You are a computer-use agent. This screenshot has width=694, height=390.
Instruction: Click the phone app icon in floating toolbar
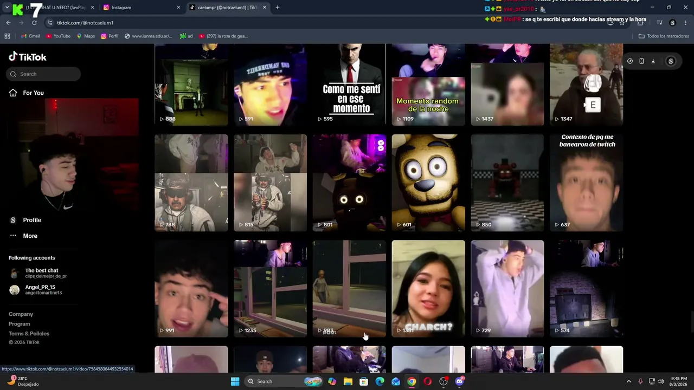coord(641,61)
